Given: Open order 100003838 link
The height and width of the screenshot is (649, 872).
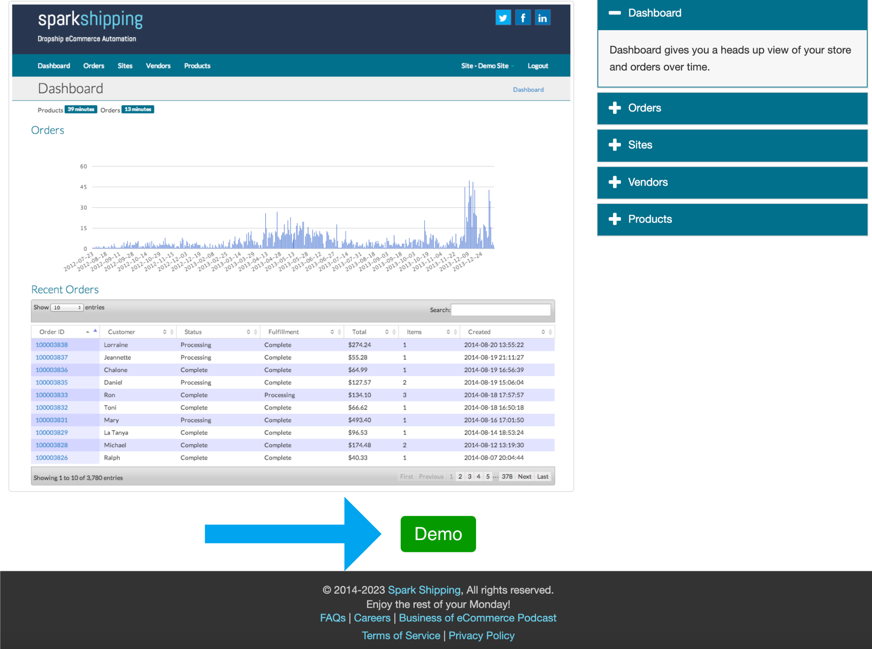Looking at the screenshot, I should click(x=52, y=345).
